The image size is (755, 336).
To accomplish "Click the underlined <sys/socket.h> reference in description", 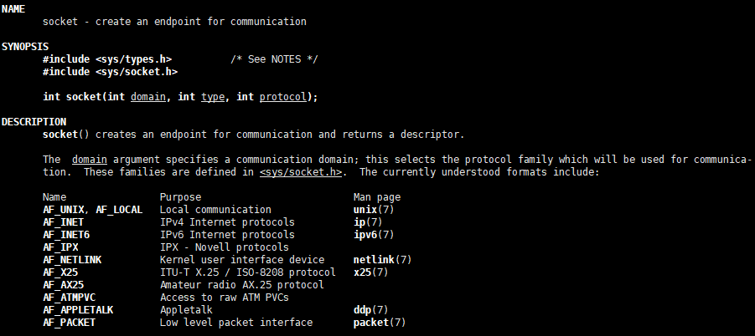I will coord(301,172).
